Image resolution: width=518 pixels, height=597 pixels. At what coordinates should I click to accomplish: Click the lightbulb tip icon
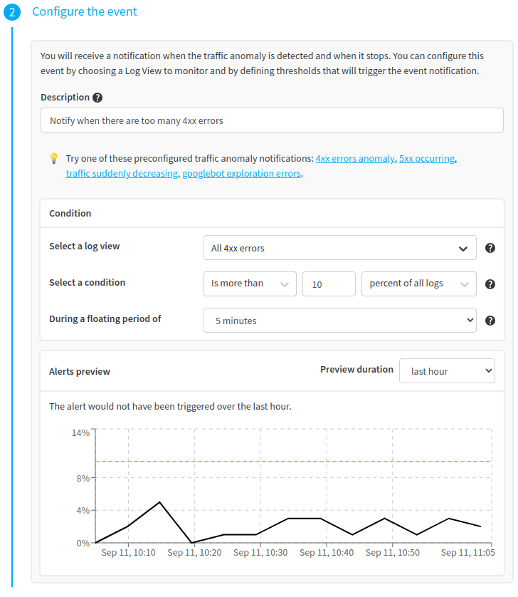pyautogui.click(x=54, y=158)
